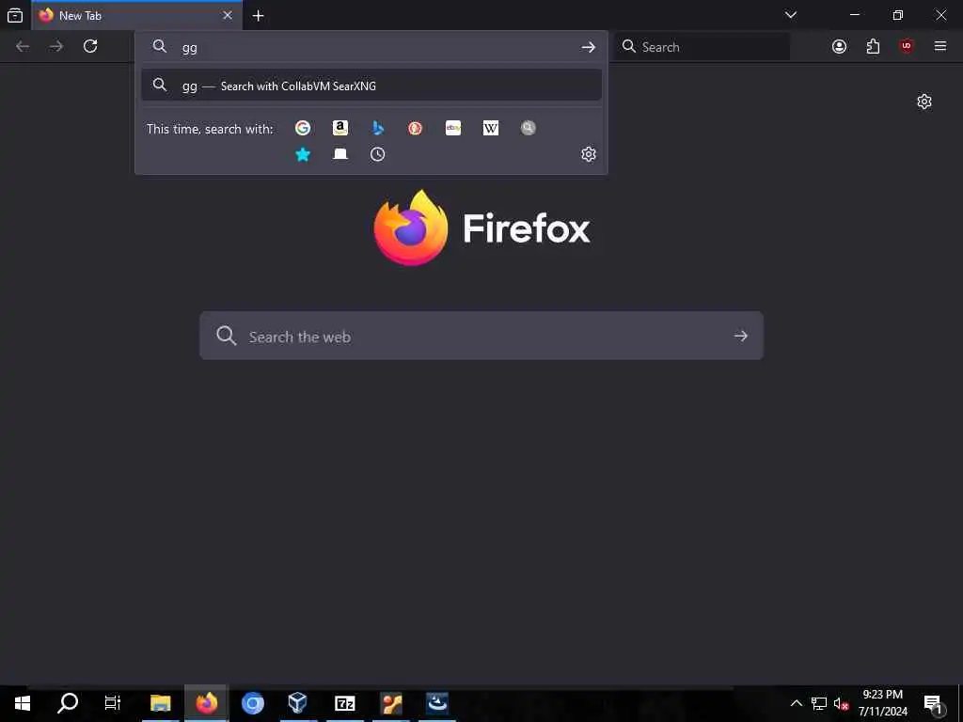Viewport: 963px width, 722px height.
Task: Open muted volume tray icon
Action: [x=841, y=703]
